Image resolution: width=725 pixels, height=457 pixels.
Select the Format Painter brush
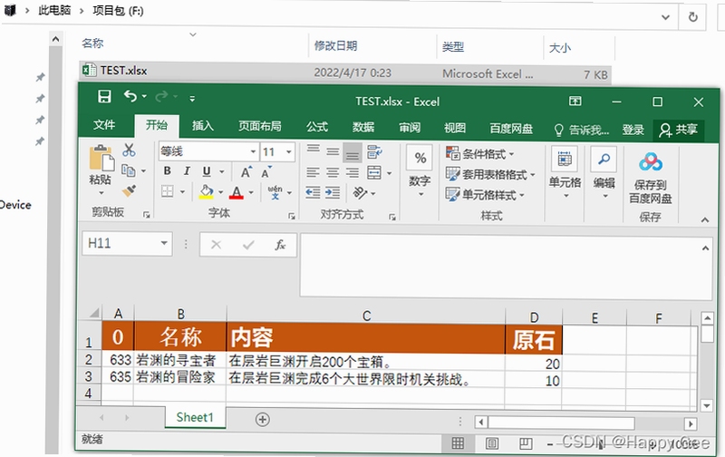pos(129,190)
